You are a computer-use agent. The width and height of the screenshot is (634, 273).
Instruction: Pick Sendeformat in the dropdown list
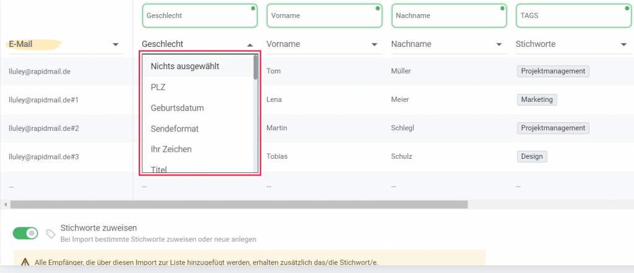[x=174, y=128]
